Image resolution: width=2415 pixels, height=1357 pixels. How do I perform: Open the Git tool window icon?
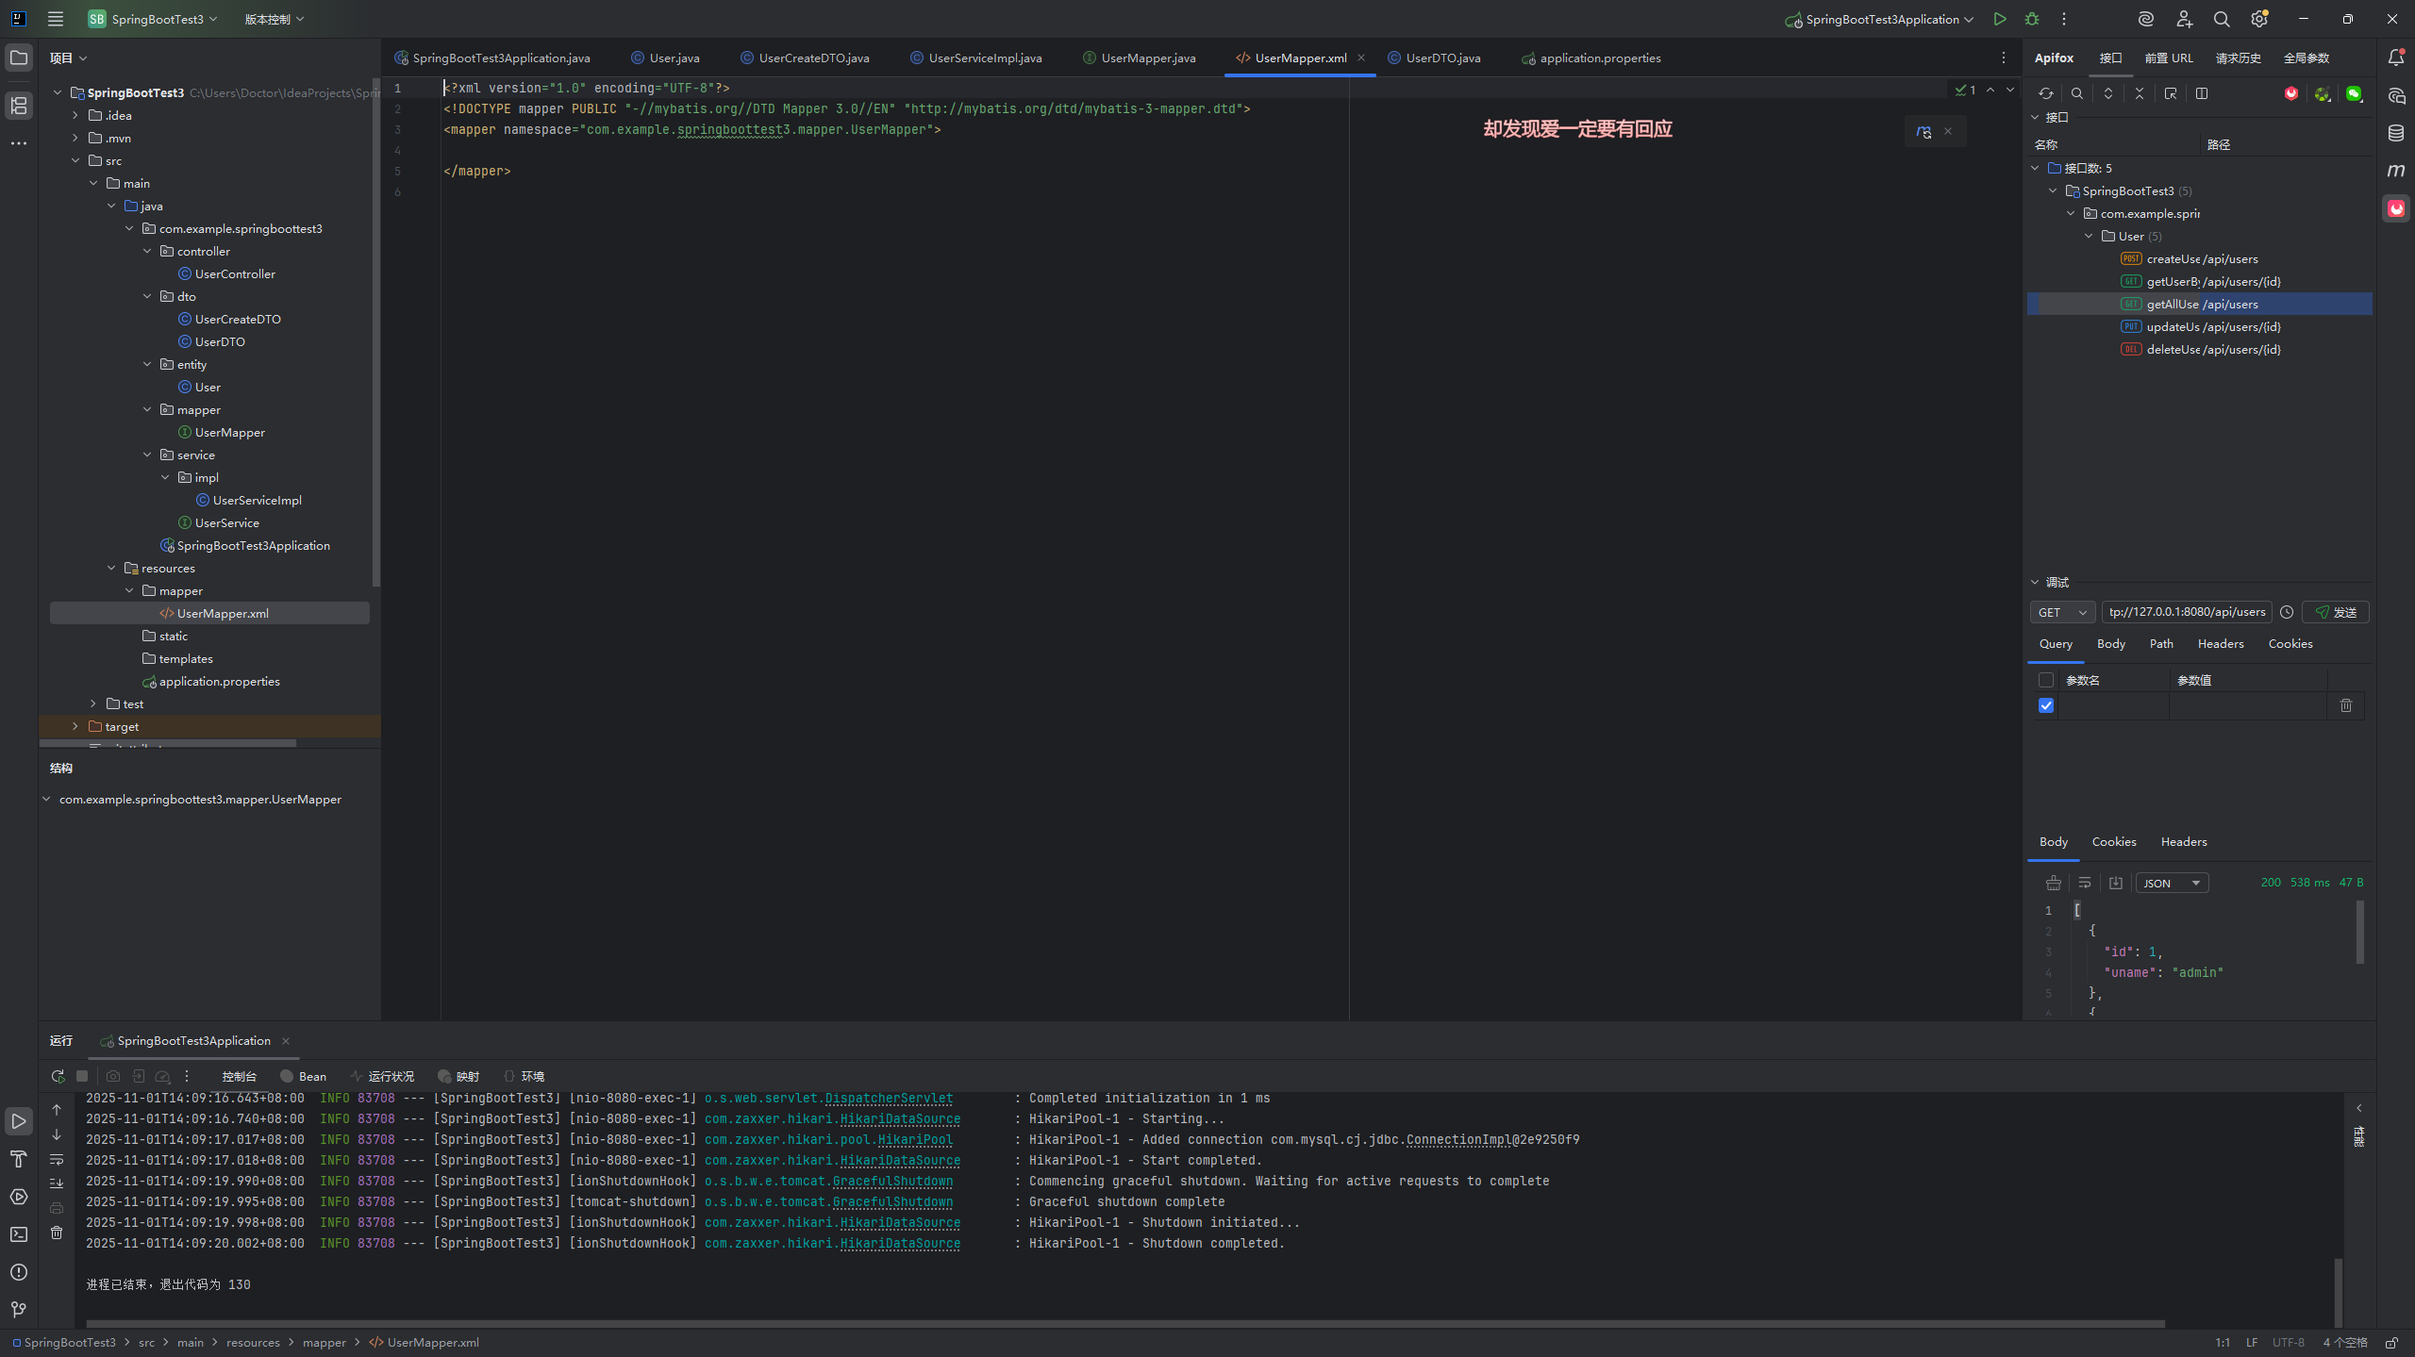pyautogui.click(x=18, y=1309)
